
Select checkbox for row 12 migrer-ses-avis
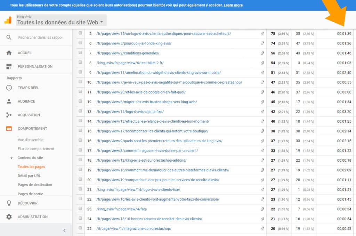(80, 101)
